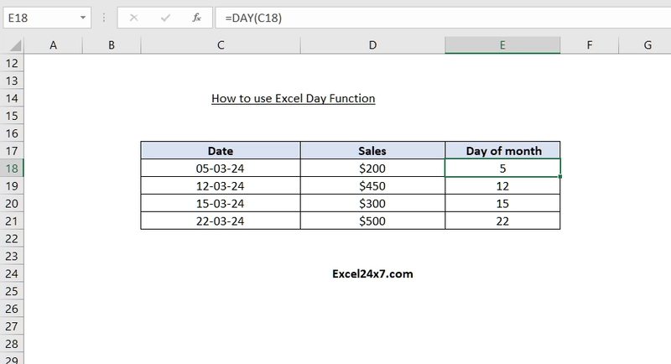Select column F header
671x364 pixels.
(590, 45)
